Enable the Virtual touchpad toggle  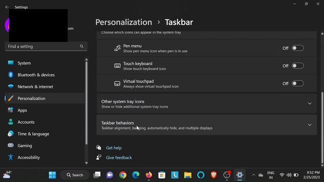pyautogui.click(x=298, y=83)
